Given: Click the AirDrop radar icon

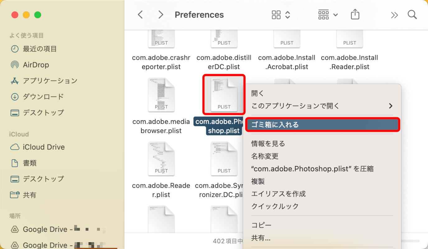Looking at the screenshot, I should pos(15,65).
